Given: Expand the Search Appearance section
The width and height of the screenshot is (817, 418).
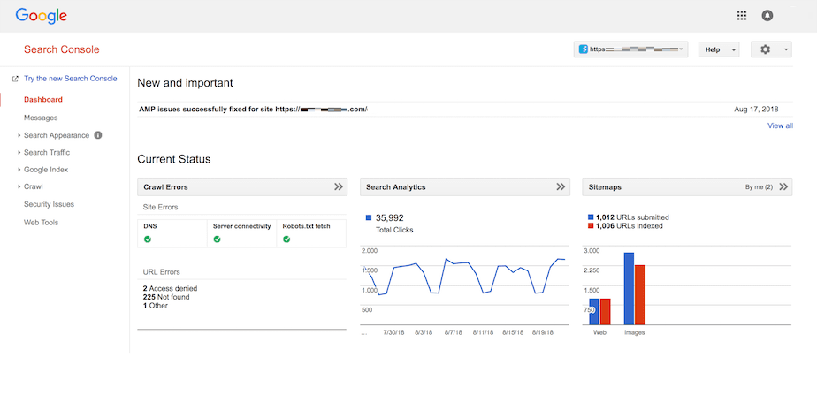Looking at the screenshot, I should tap(57, 135).
